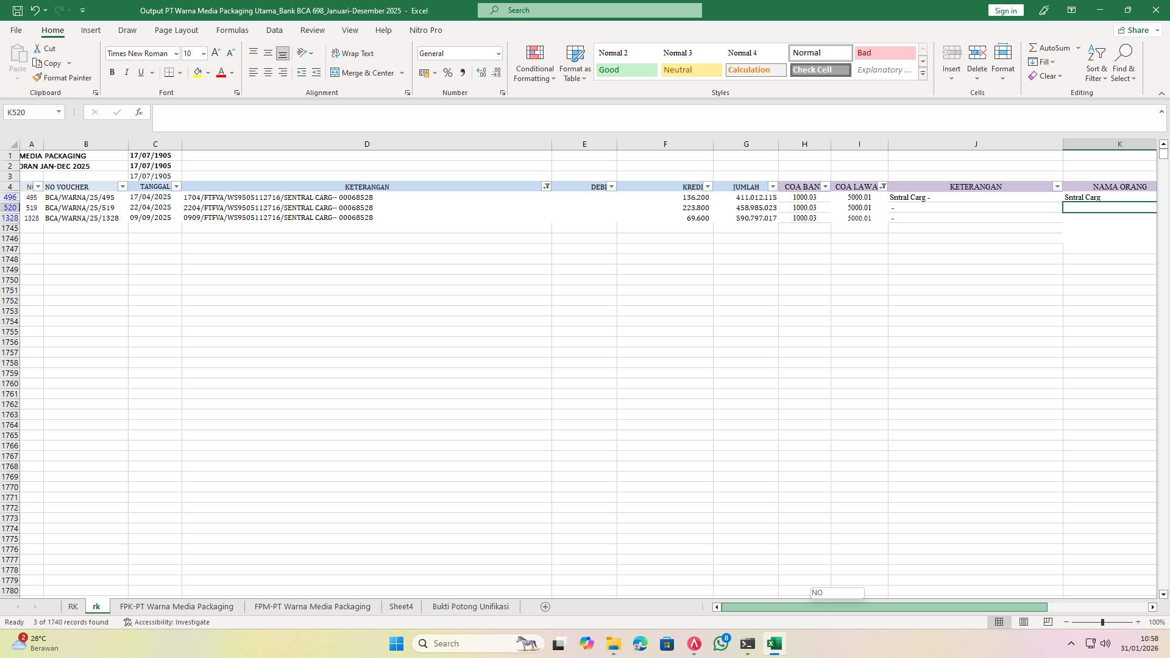The height and width of the screenshot is (658, 1170).
Task: Open the filter on the TANGGAL column
Action: (x=176, y=186)
